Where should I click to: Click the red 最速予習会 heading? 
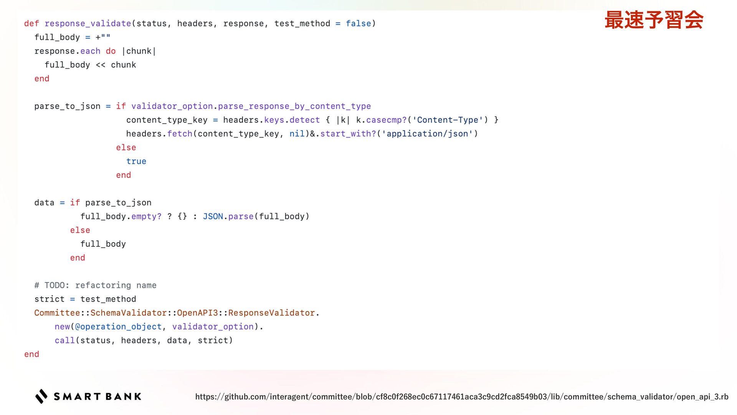[x=654, y=20]
